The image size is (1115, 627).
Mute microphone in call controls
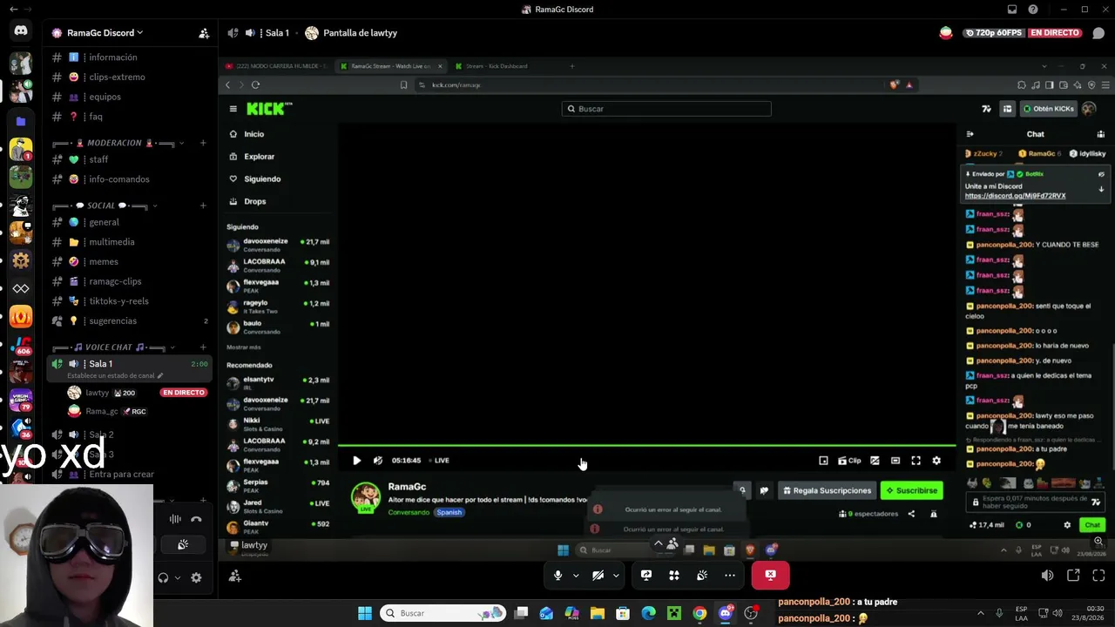[x=558, y=575]
